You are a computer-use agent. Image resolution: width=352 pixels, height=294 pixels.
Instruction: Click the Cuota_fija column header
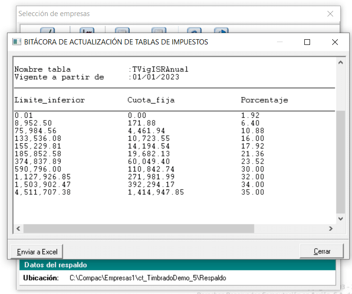[151, 100]
